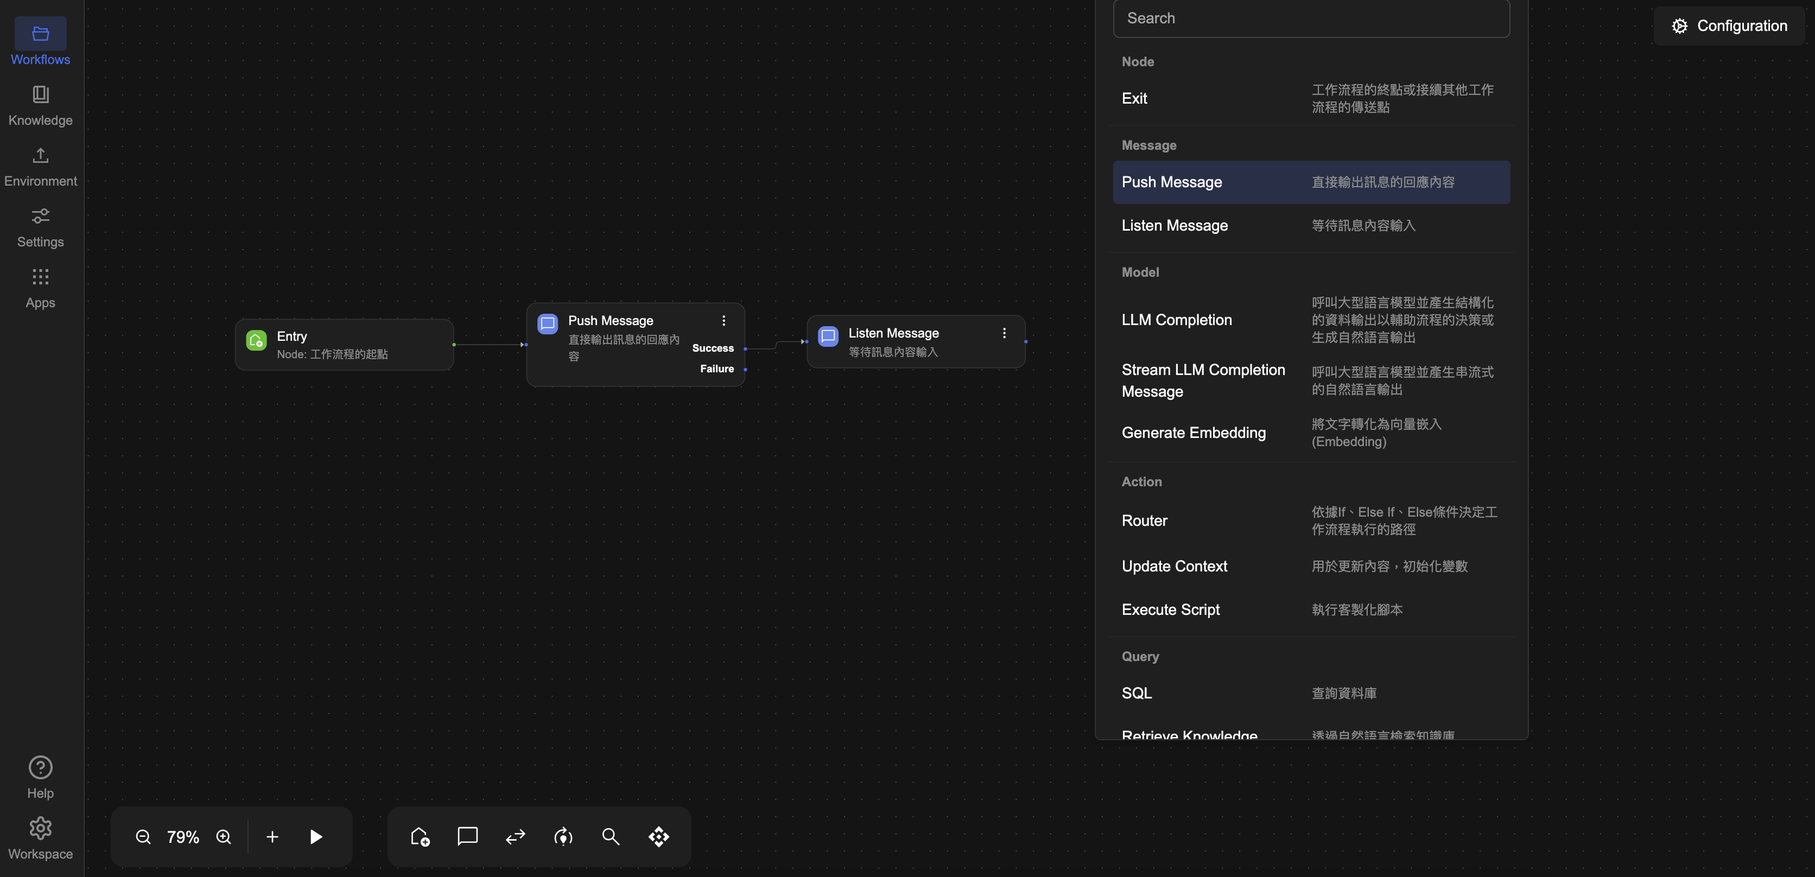Click the bidirectional arrows icon

(x=515, y=836)
